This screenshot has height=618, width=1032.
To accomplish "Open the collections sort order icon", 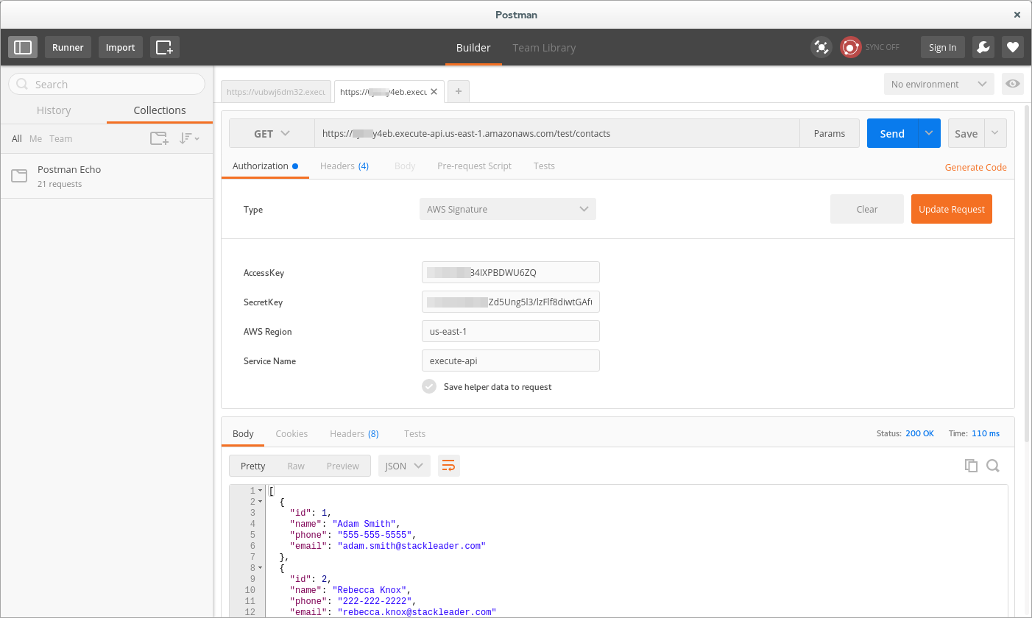I will tap(189, 138).
